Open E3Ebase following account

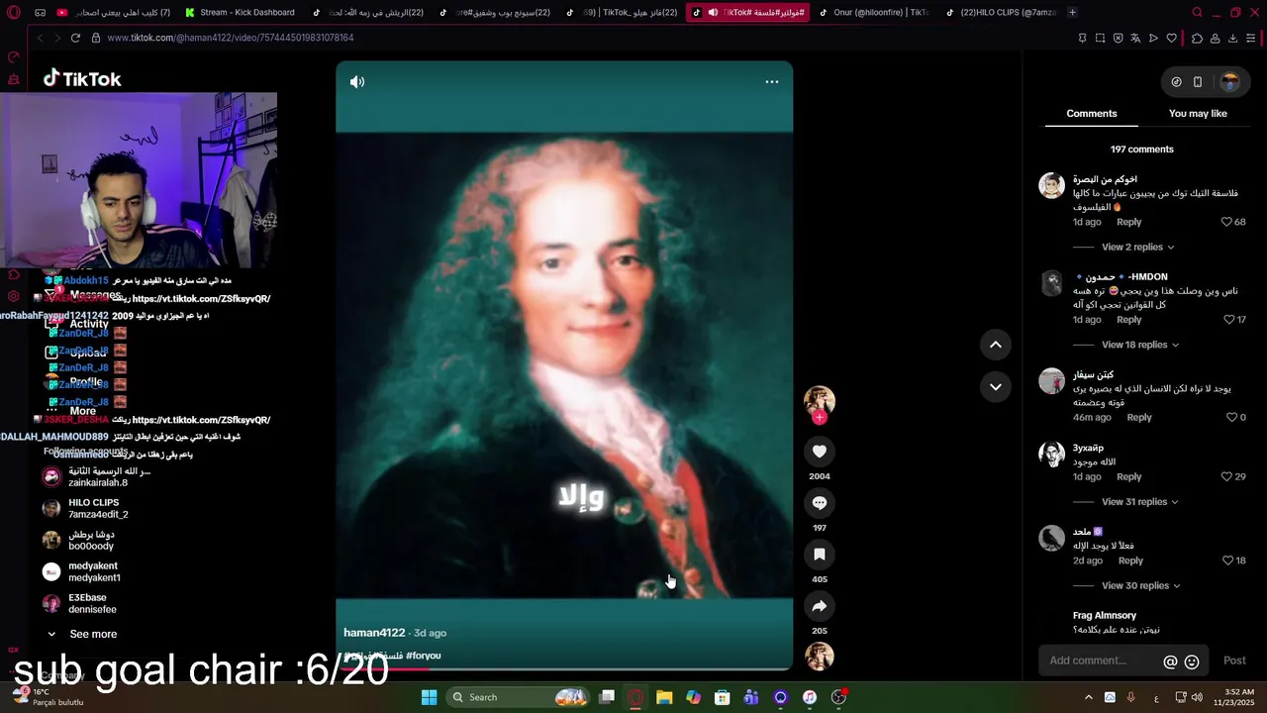[79, 604]
